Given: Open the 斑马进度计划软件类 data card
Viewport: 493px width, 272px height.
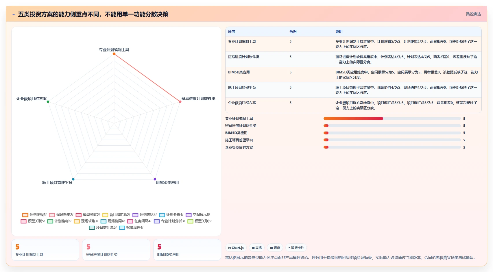Looking at the screenshot, I should (x=116, y=250).
